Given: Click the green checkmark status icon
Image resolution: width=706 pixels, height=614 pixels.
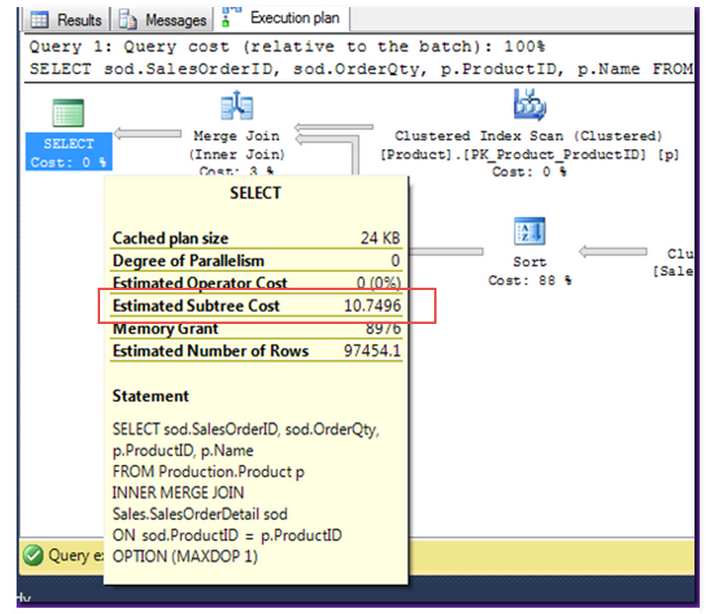Looking at the screenshot, I should click(x=33, y=555).
